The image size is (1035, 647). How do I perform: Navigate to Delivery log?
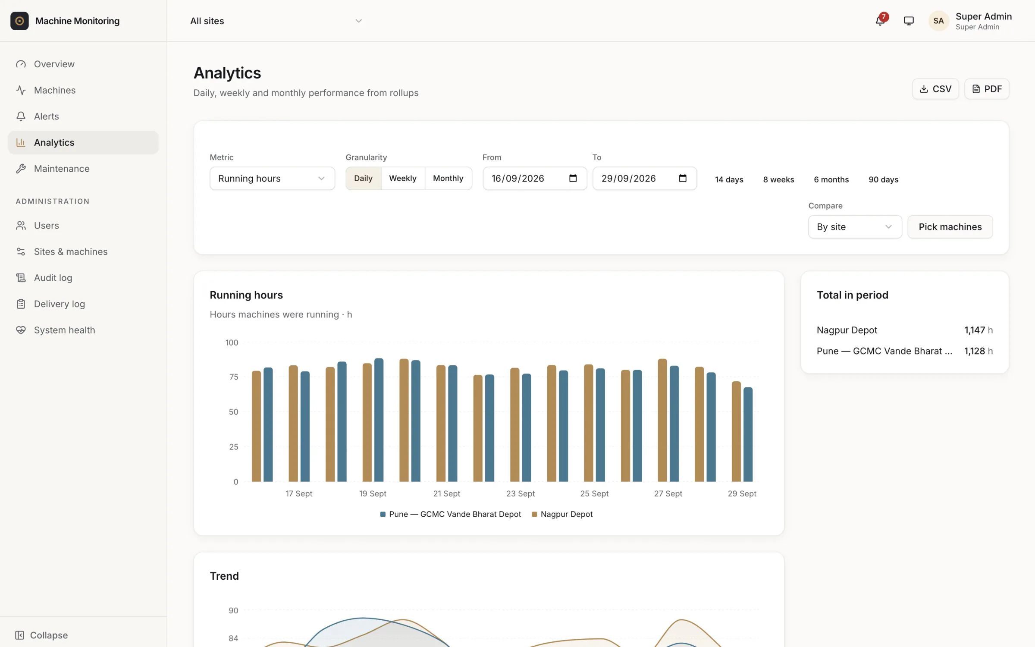[x=83, y=304]
